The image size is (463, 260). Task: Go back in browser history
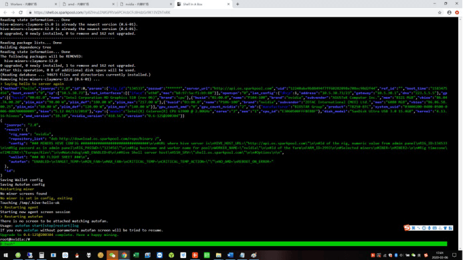pyautogui.click(x=5, y=13)
